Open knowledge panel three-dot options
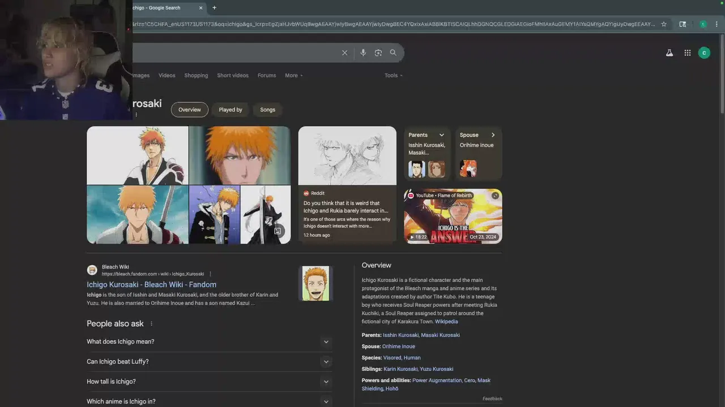The width and height of the screenshot is (725, 407). click(136, 115)
